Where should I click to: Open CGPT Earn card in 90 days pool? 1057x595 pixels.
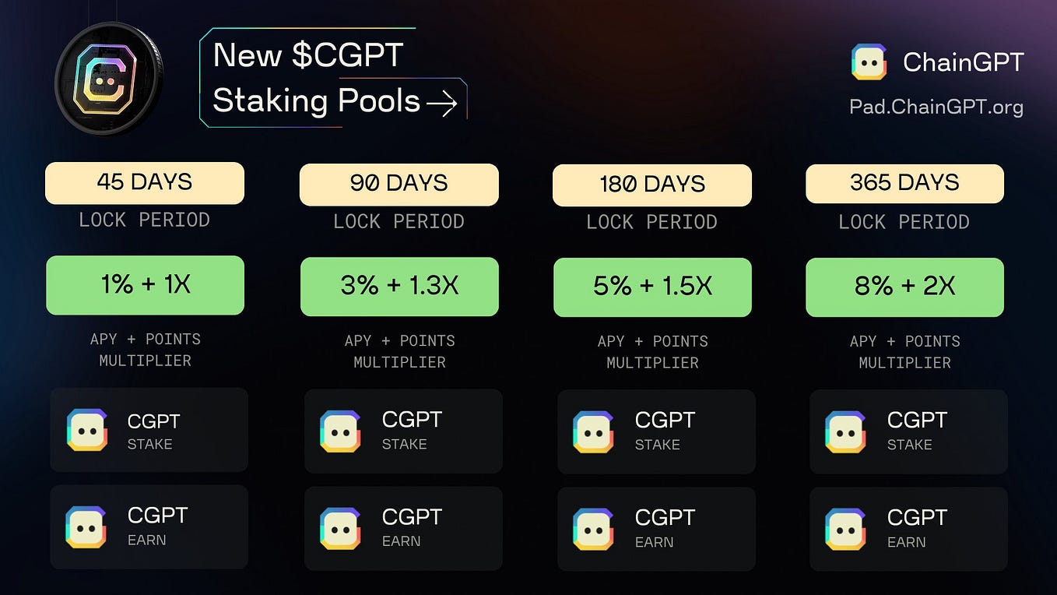(403, 529)
